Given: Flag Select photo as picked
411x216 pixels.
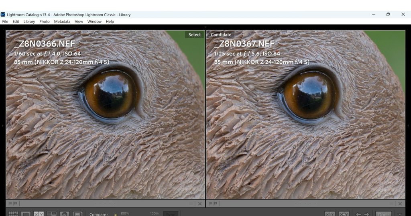Looking at the screenshot, I should (10, 204).
